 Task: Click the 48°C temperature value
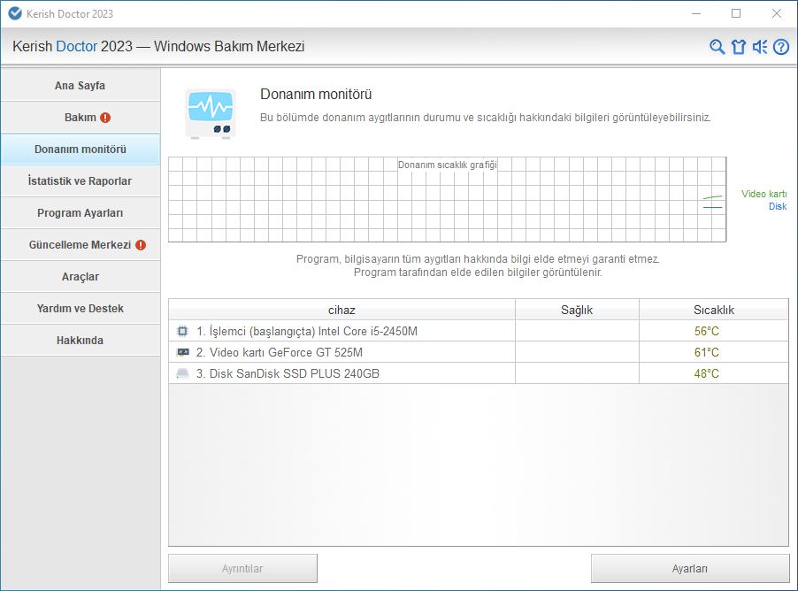[706, 373]
